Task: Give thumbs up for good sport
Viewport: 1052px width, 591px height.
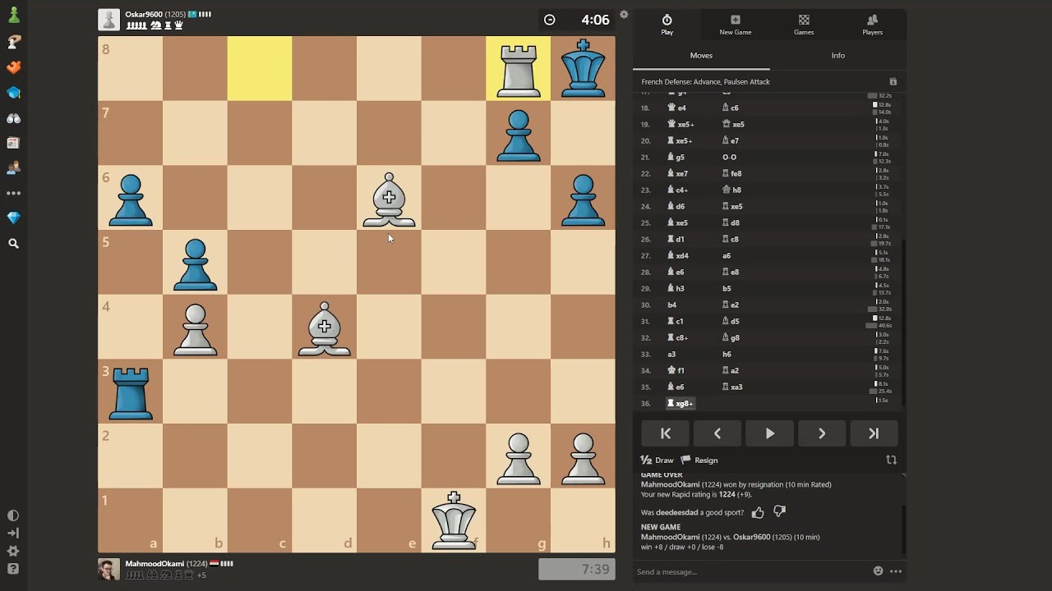Action: click(x=758, y=512)
